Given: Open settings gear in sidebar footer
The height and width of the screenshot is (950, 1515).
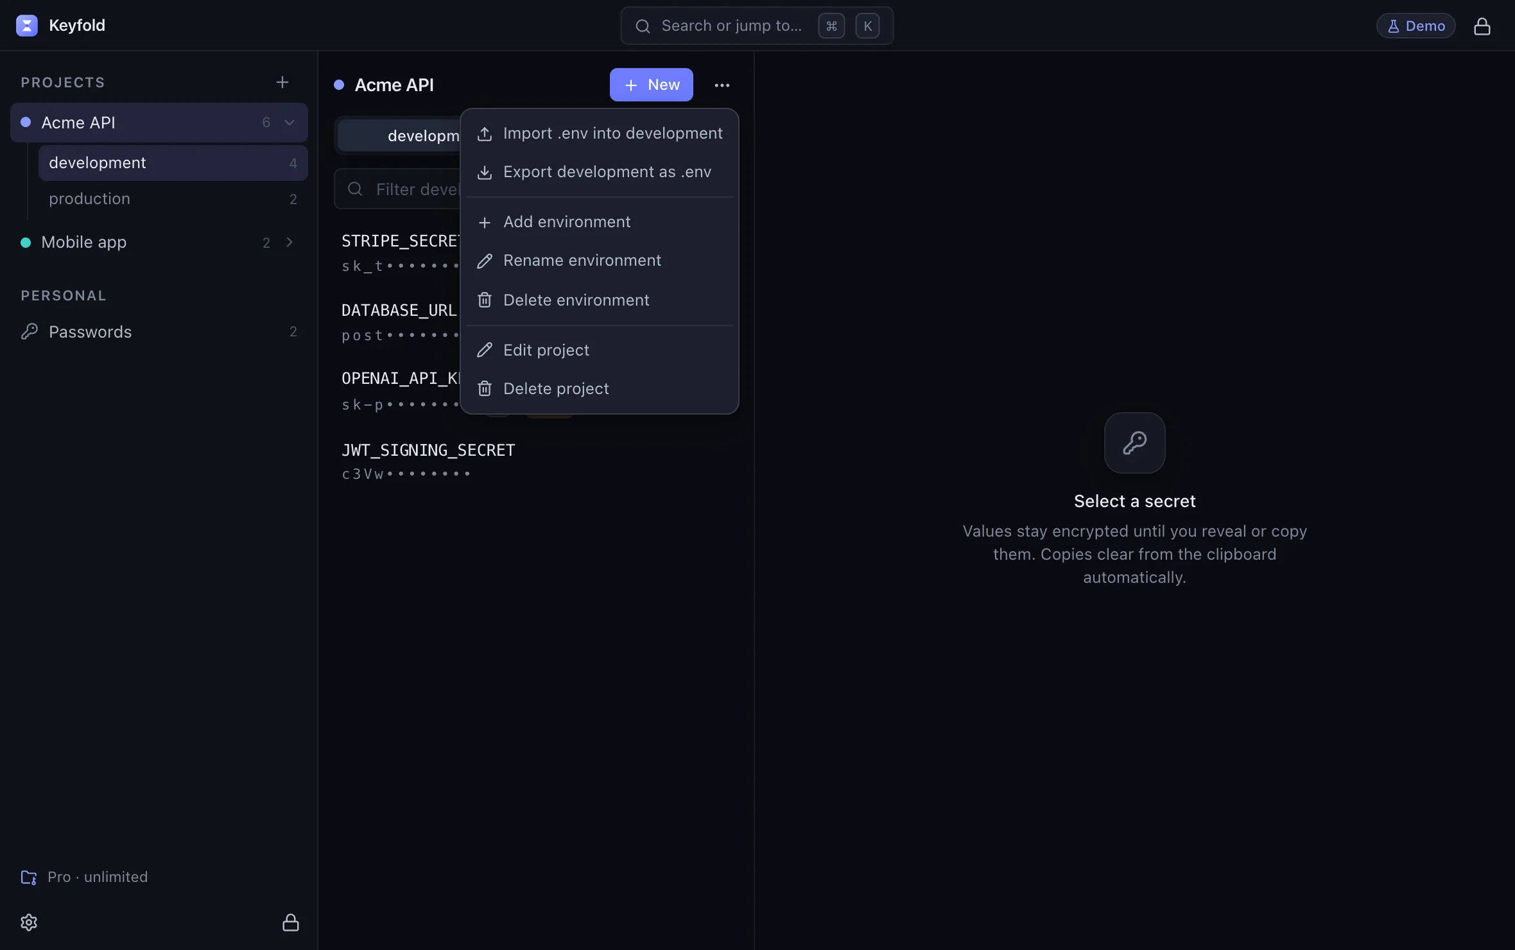Looking at the screenshot, I should coord(29,922).
